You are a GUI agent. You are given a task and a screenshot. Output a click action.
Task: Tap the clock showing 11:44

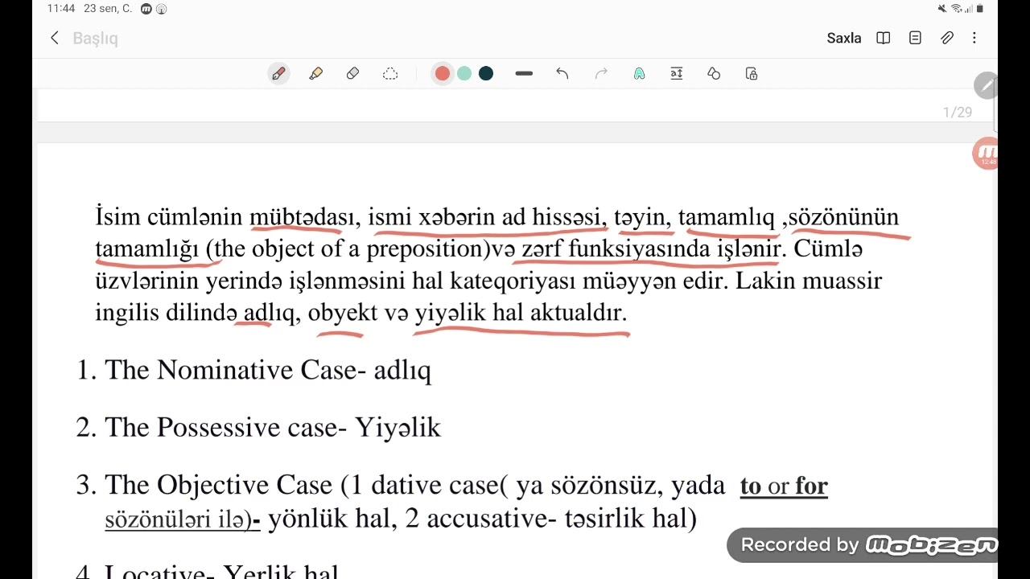click(x=60, y=9)
